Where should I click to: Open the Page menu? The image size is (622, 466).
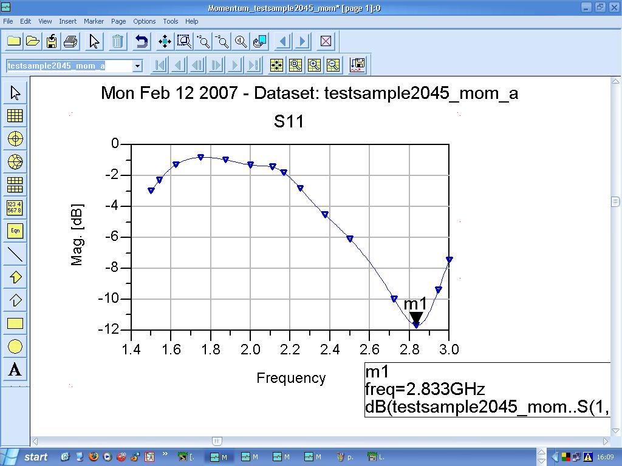(118, 21)
